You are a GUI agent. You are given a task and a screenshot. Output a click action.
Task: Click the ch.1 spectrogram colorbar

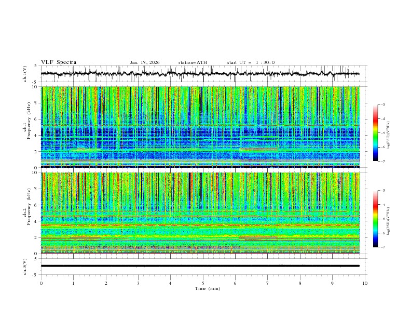pos(375,133)
